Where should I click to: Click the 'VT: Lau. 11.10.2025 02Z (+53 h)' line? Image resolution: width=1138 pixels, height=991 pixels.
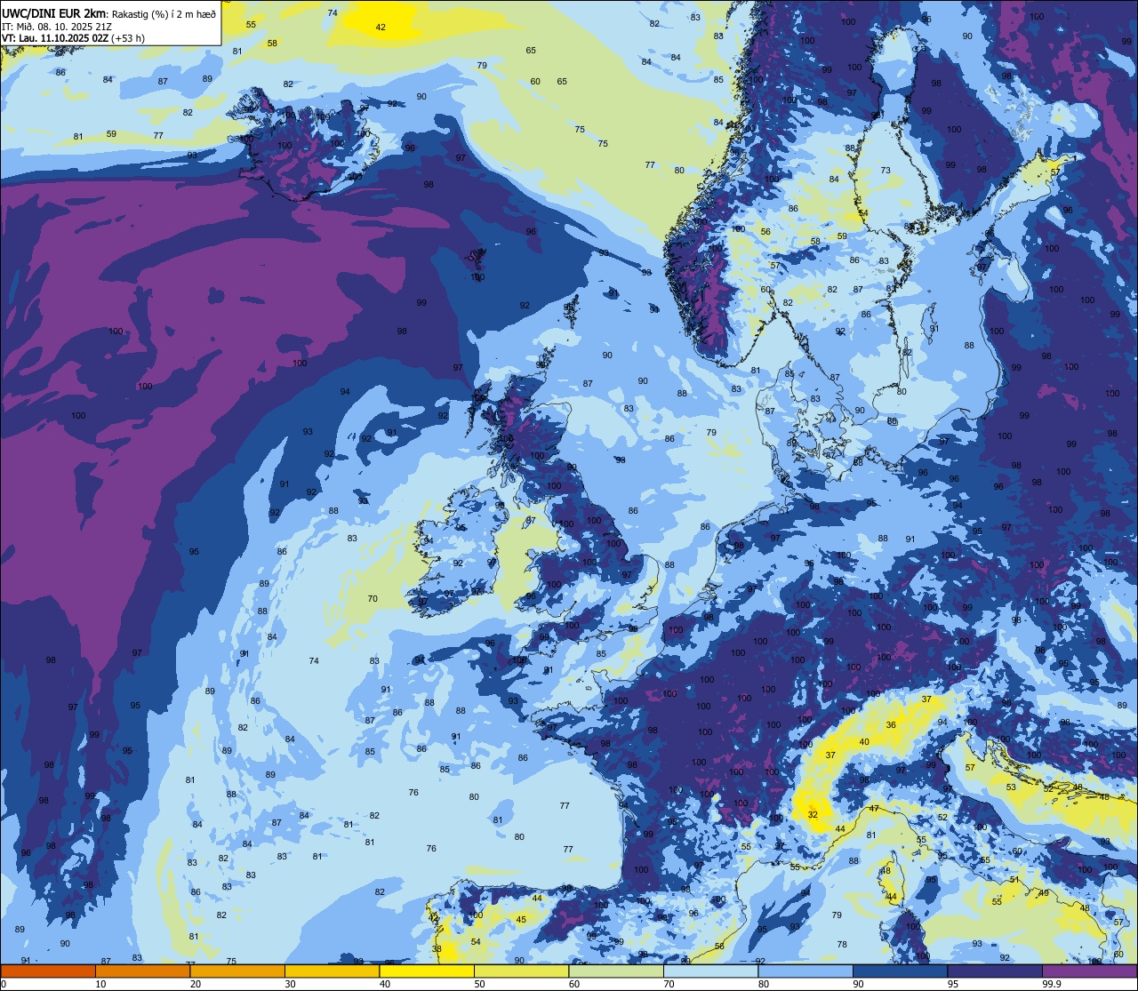pos(73,38)
